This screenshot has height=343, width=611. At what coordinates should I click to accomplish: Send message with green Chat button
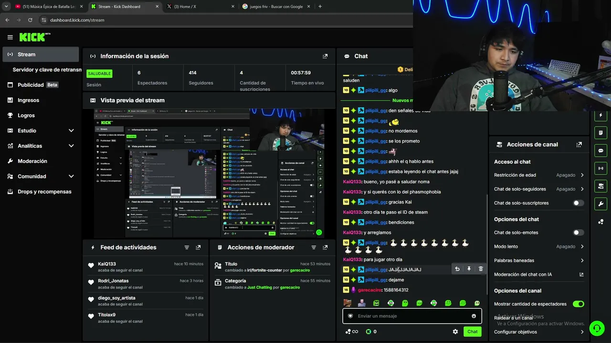coord(472,332)
